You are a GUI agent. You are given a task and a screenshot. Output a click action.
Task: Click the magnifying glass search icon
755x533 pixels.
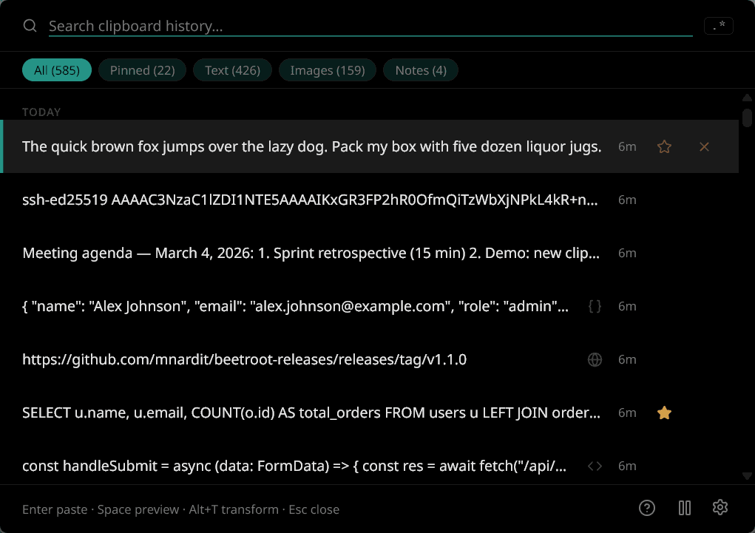click(x=30, y=25)
